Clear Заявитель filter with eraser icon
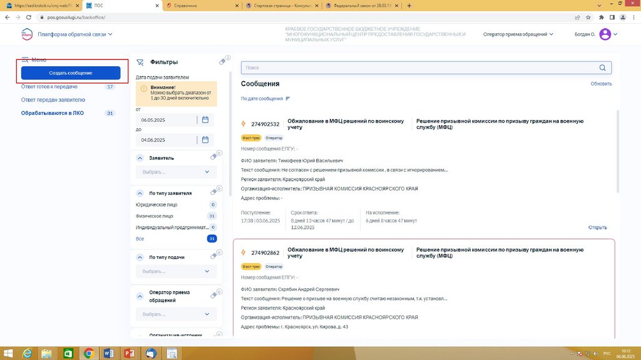This screenshot has height=360, width=641. coord(213,157)
